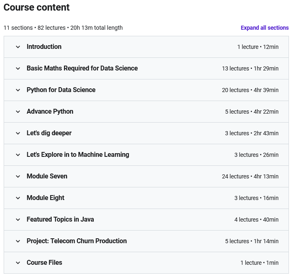Open chevron for Featured Topics in Java
The height and width of the screenshot is (277, 293).
click(x=18, y=220)
